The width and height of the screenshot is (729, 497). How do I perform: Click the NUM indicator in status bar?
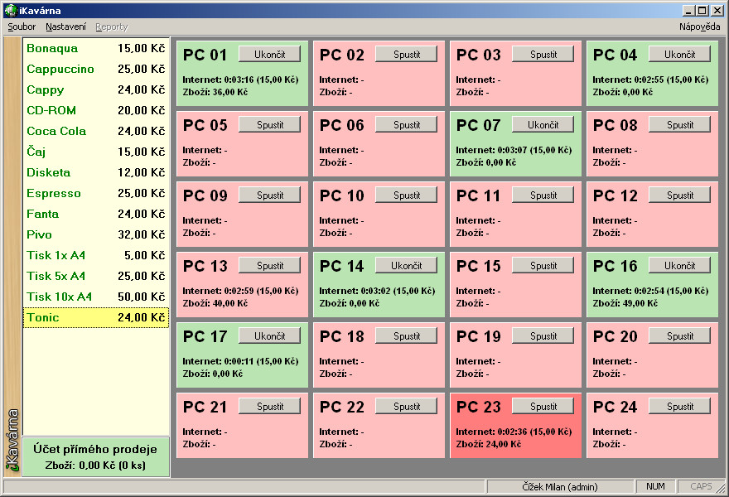click(655, 487)
